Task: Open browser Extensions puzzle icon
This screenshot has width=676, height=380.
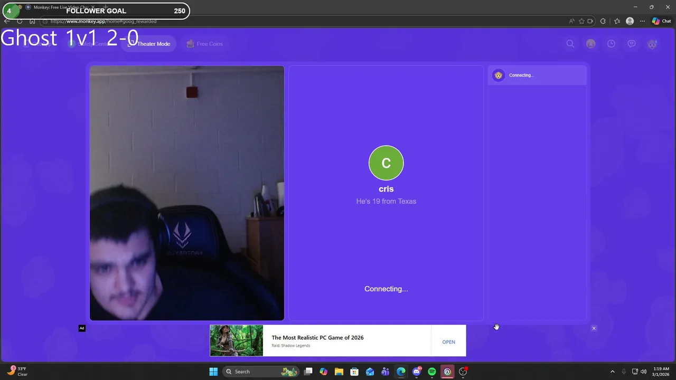Action: coord(603,21)
